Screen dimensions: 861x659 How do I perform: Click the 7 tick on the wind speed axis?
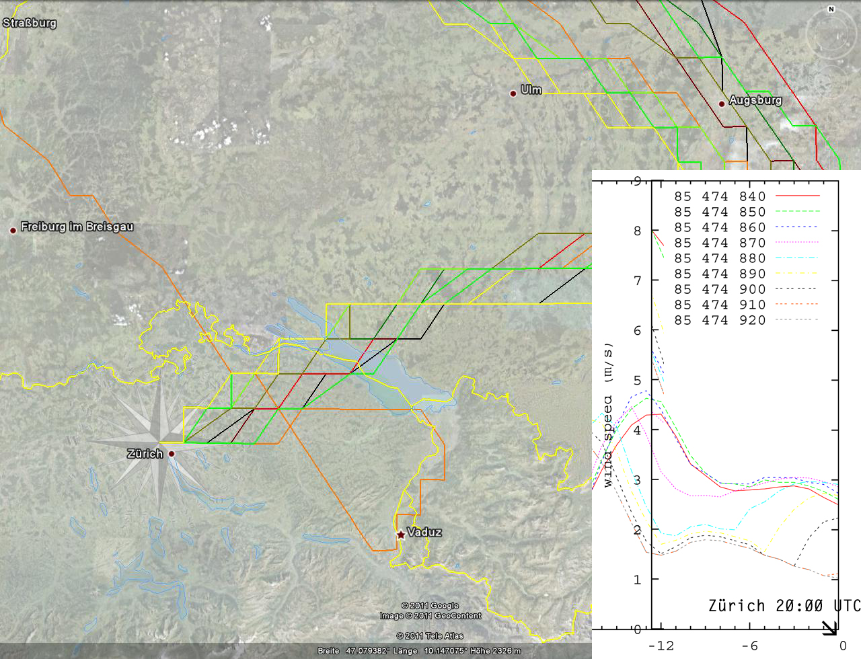click(x=637, y=280)
